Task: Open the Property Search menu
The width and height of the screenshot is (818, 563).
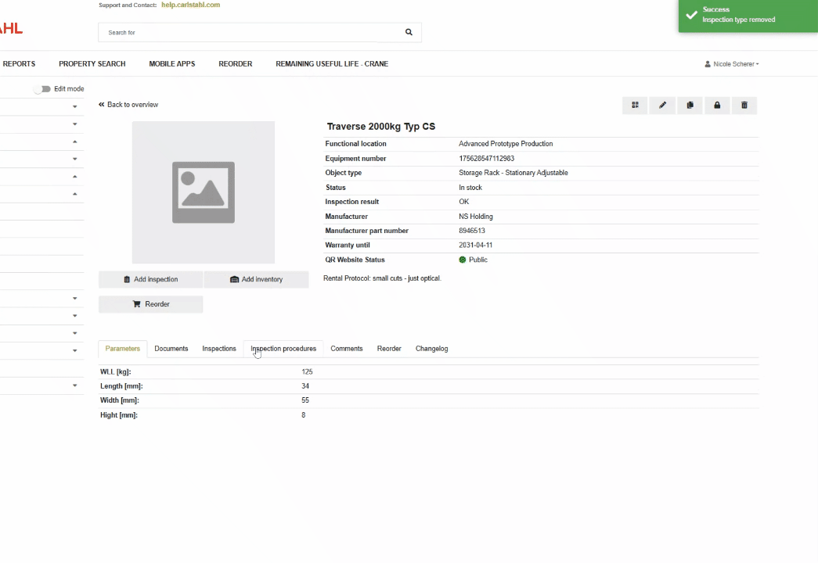Action: pyautogui.click(x=92, y=64)
